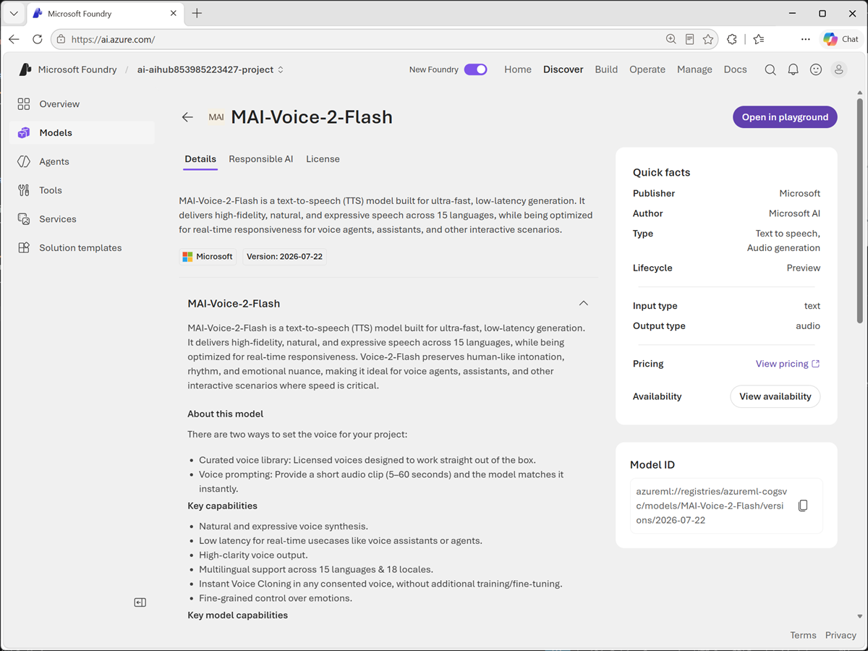868x651 pixels.
Task: Click browser back navigation arrow
Action: (x=14, y=39)
